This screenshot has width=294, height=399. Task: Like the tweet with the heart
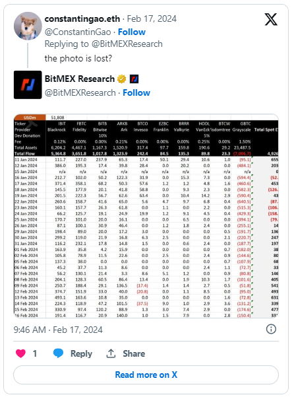click(21, 353)
